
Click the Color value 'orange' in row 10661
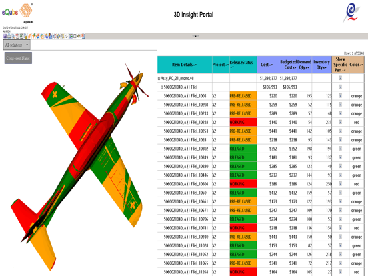tap(357, 201)
